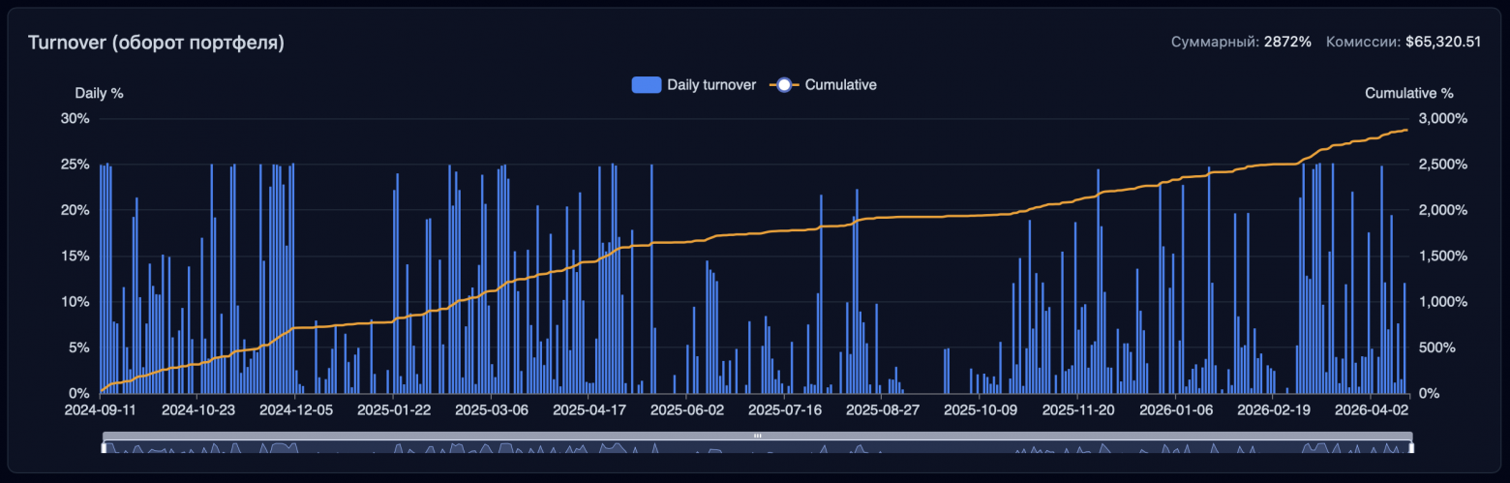Click the 2026-01-06 date label
Image resolution: width=1510 pixels, height=483 pixels.
[1176, 409]
